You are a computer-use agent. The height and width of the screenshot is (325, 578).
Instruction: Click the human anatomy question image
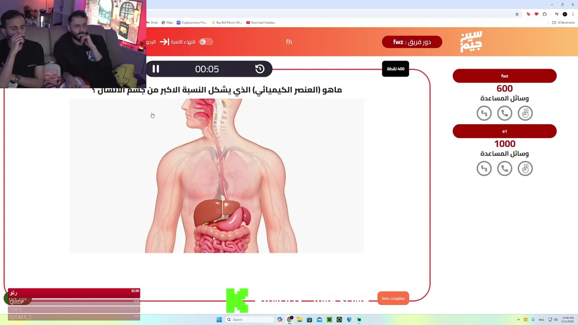(x=217, y=176)
